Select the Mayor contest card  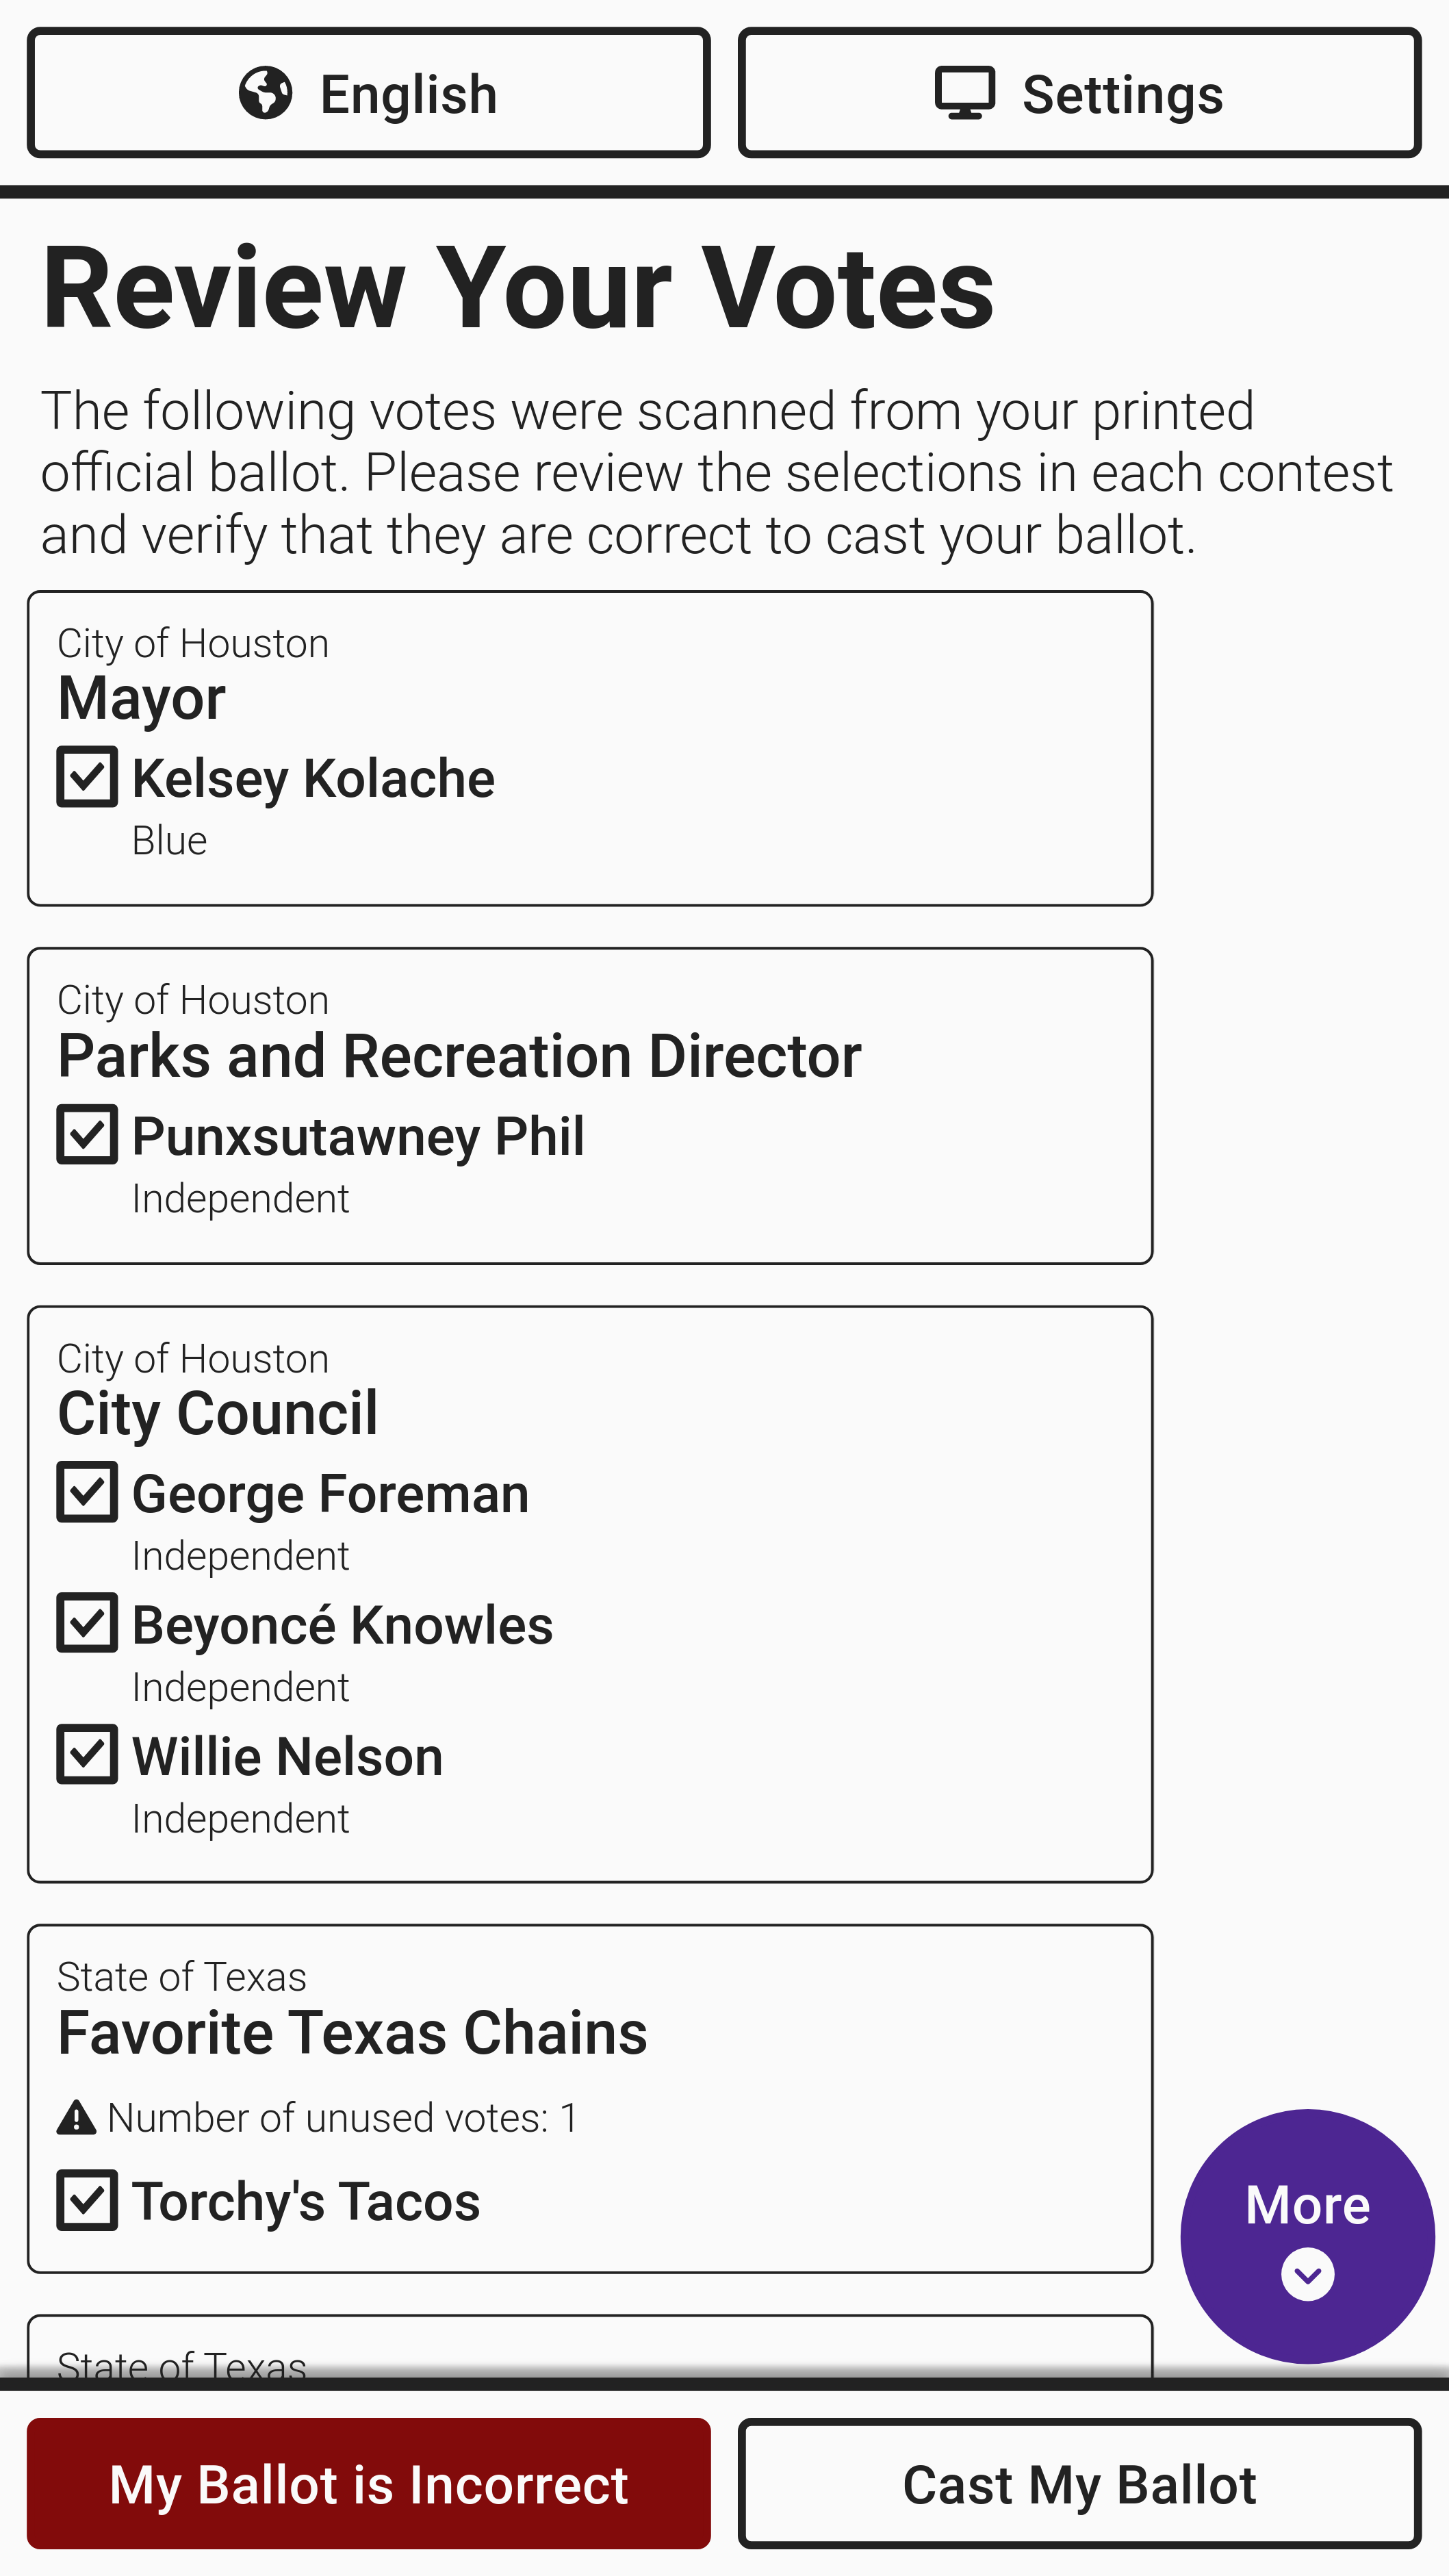coord(590,748)
